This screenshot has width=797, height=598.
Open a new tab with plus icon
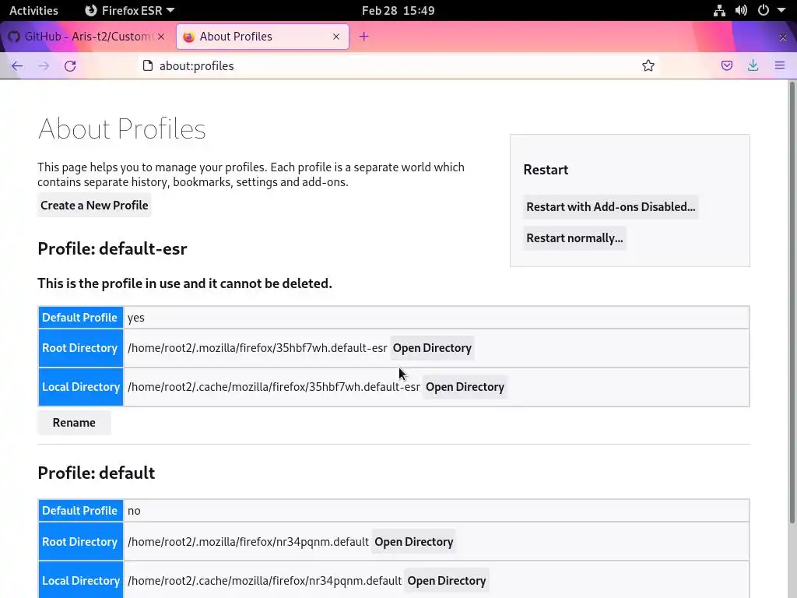364,37
